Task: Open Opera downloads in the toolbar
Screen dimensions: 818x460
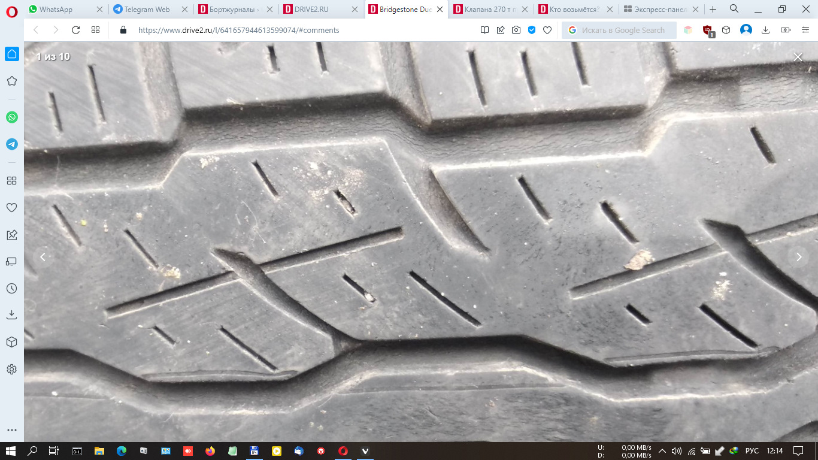Action: point(765,30)
